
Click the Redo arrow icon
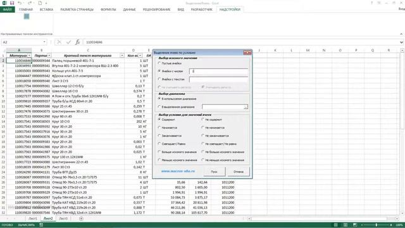[x=30, y=3]
